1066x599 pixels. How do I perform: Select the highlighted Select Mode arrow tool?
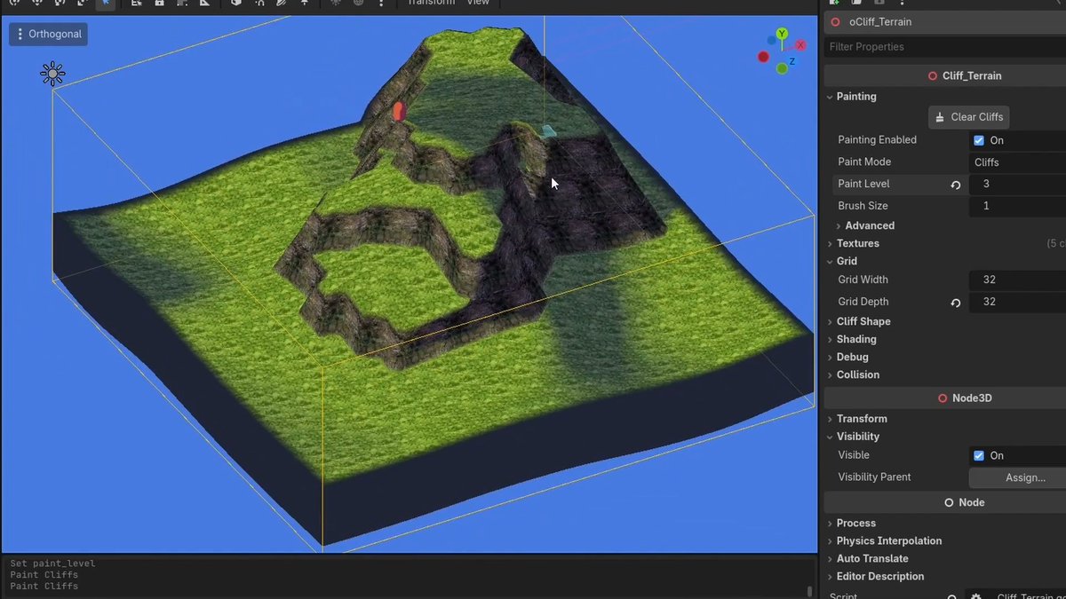[x=106, y=3]
